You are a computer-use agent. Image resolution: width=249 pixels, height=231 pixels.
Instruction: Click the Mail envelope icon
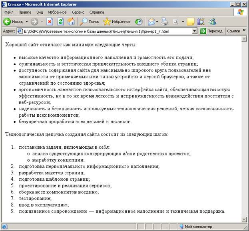(151, 22)
